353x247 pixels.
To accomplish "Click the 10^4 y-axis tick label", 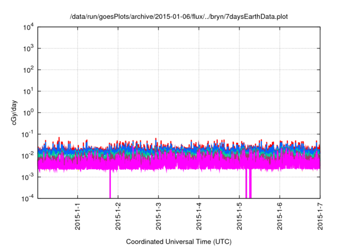I will tap(28, 27).
